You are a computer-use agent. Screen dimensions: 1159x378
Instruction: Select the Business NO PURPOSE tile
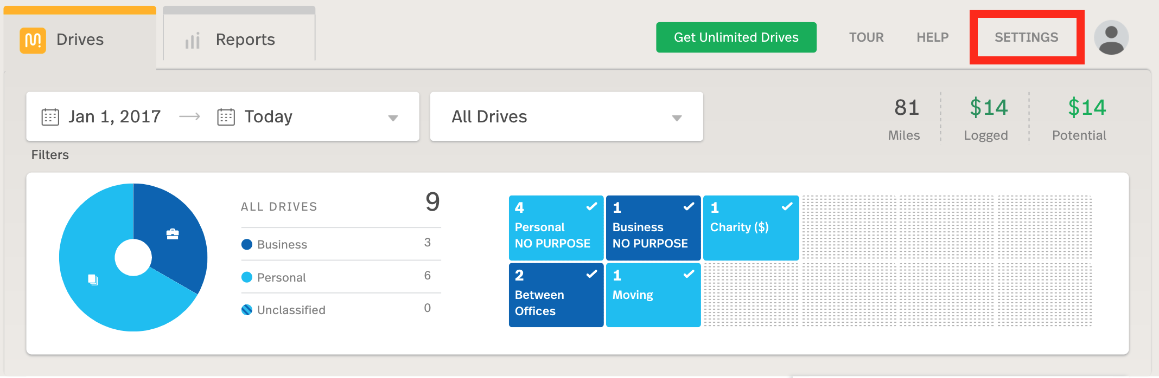tap(653, 228)
